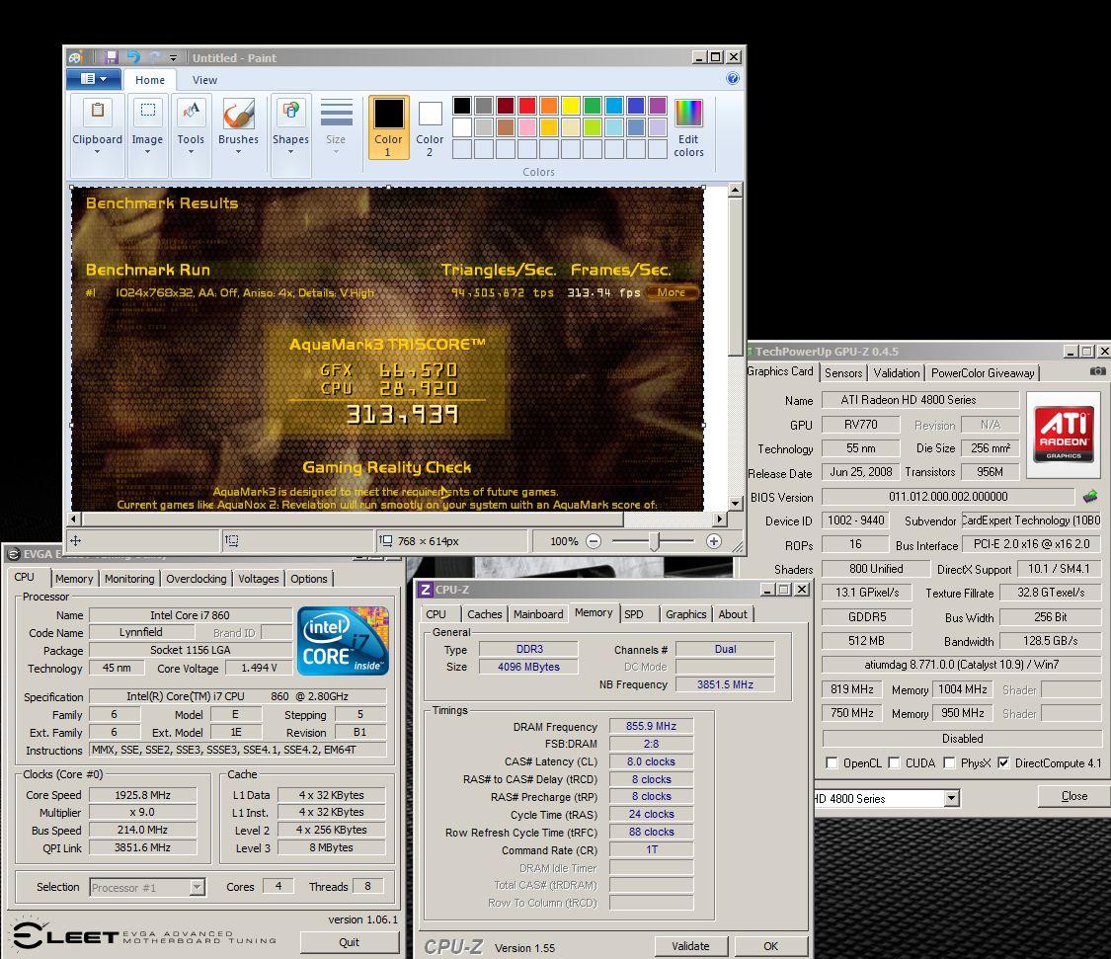1111x959 pixels.
Task: Open the HD 4800 Series GPU dropdown
Action: point(952,799)
